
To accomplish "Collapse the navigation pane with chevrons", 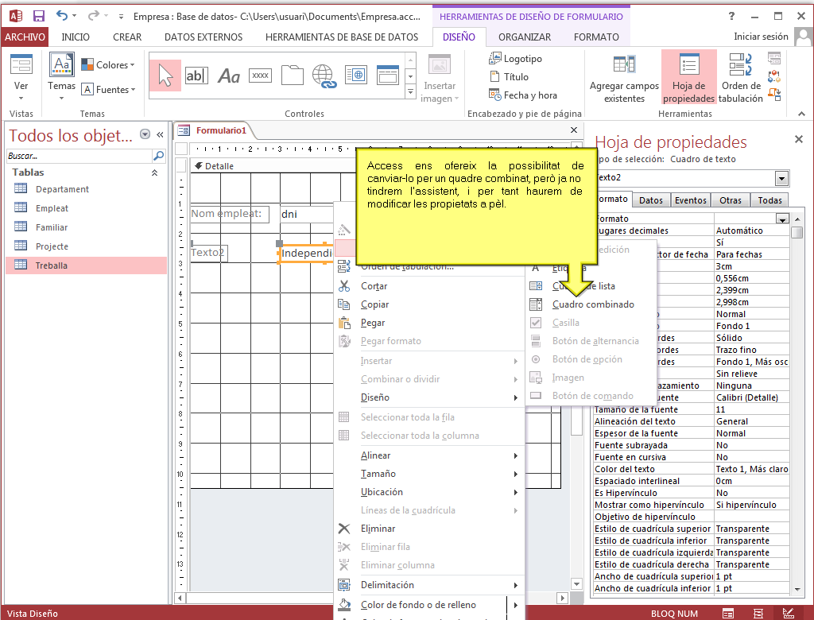I will 160,135.
